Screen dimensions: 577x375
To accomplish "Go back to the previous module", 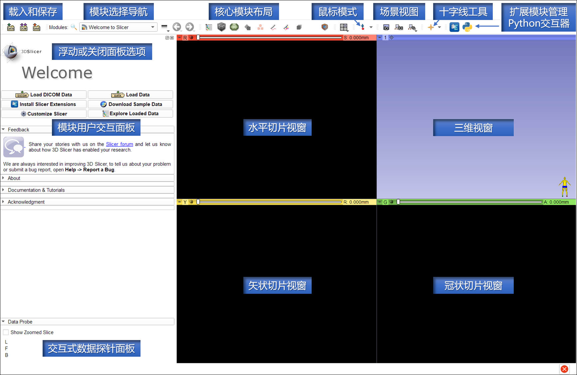I will click(x=177, y=27).
